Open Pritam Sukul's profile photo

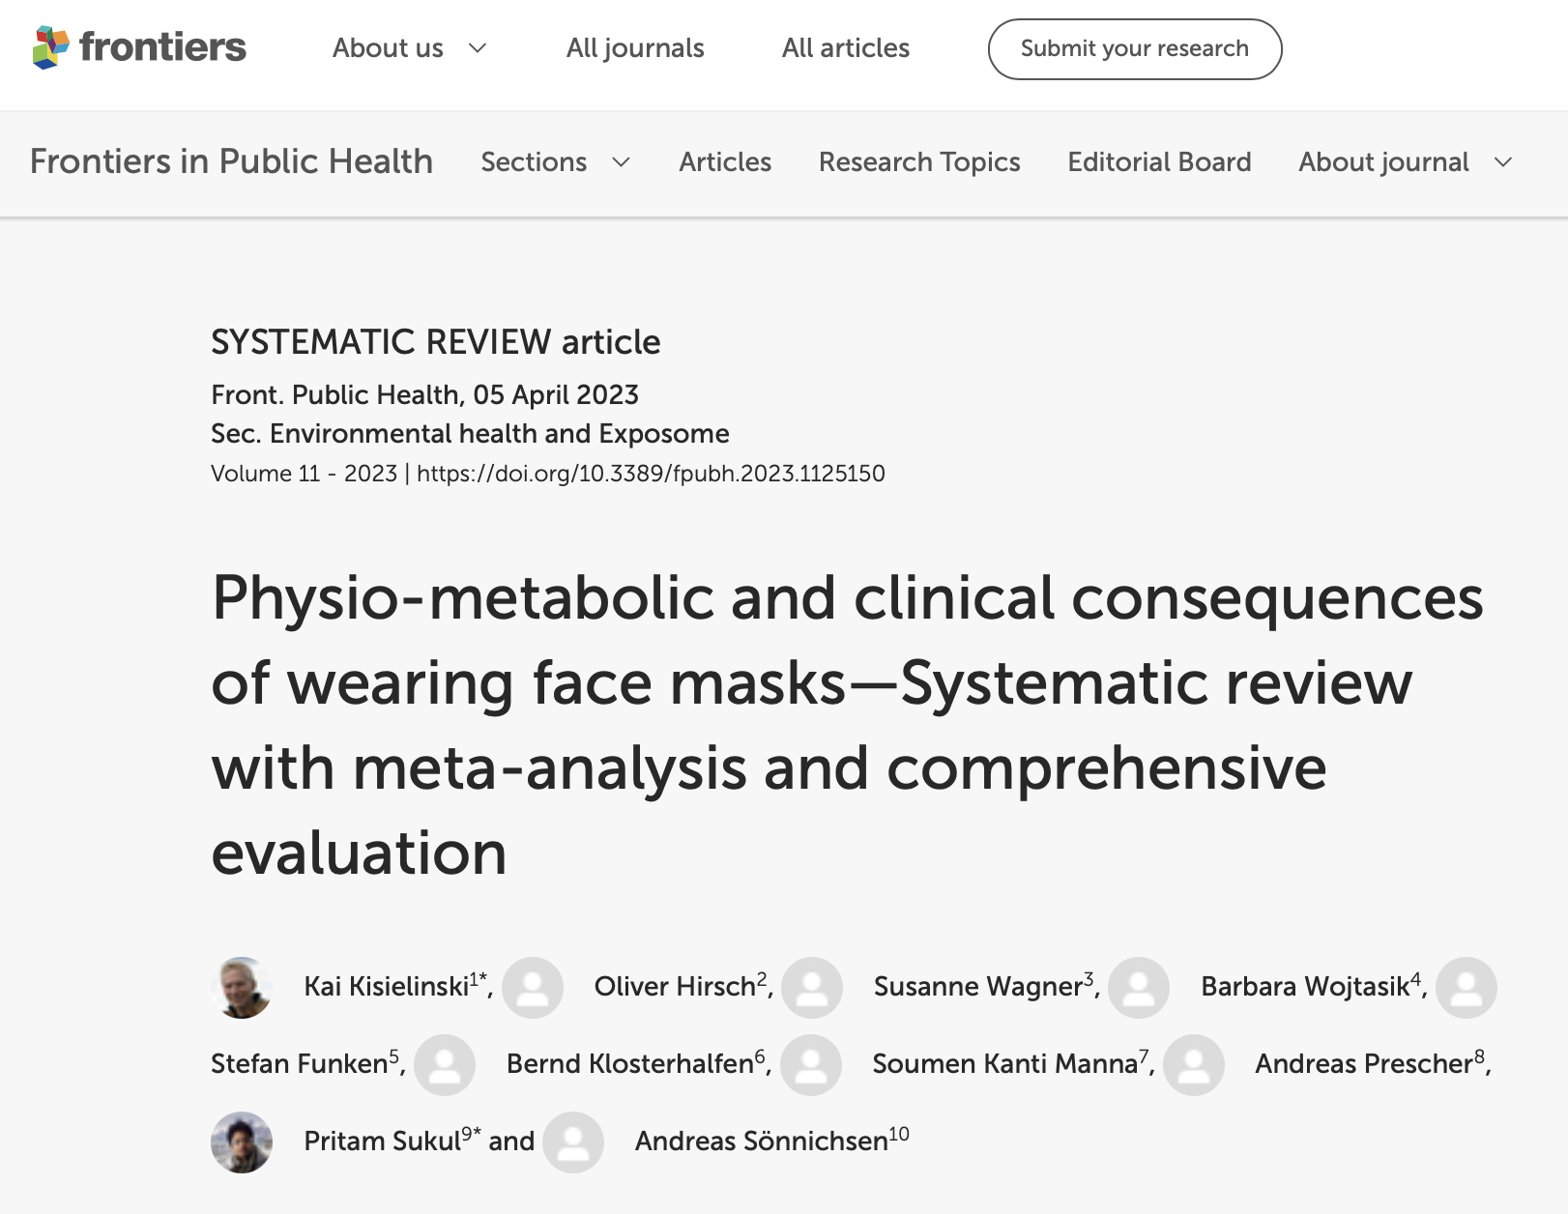click(x=242, y=1142)
